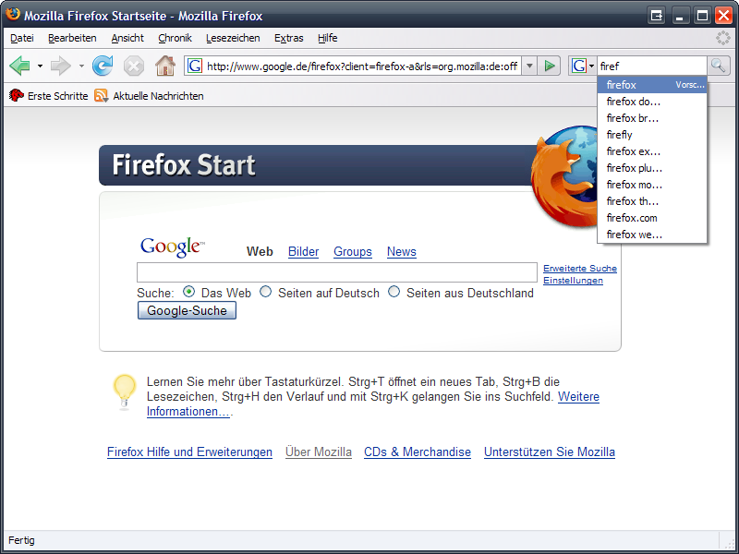Click the Aktuelle Nachrichten feed icon
Viewport: 739px width, 554px height.
102,96
